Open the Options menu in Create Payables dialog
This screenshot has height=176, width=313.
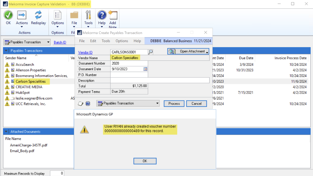coord(122,41)
